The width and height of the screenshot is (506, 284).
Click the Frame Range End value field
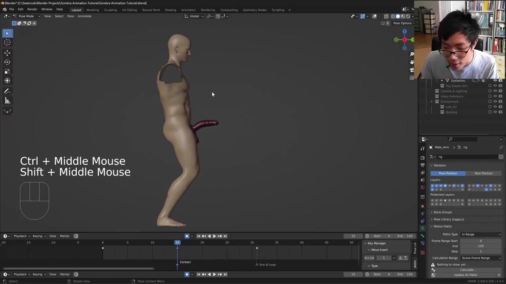coord(480,246)
